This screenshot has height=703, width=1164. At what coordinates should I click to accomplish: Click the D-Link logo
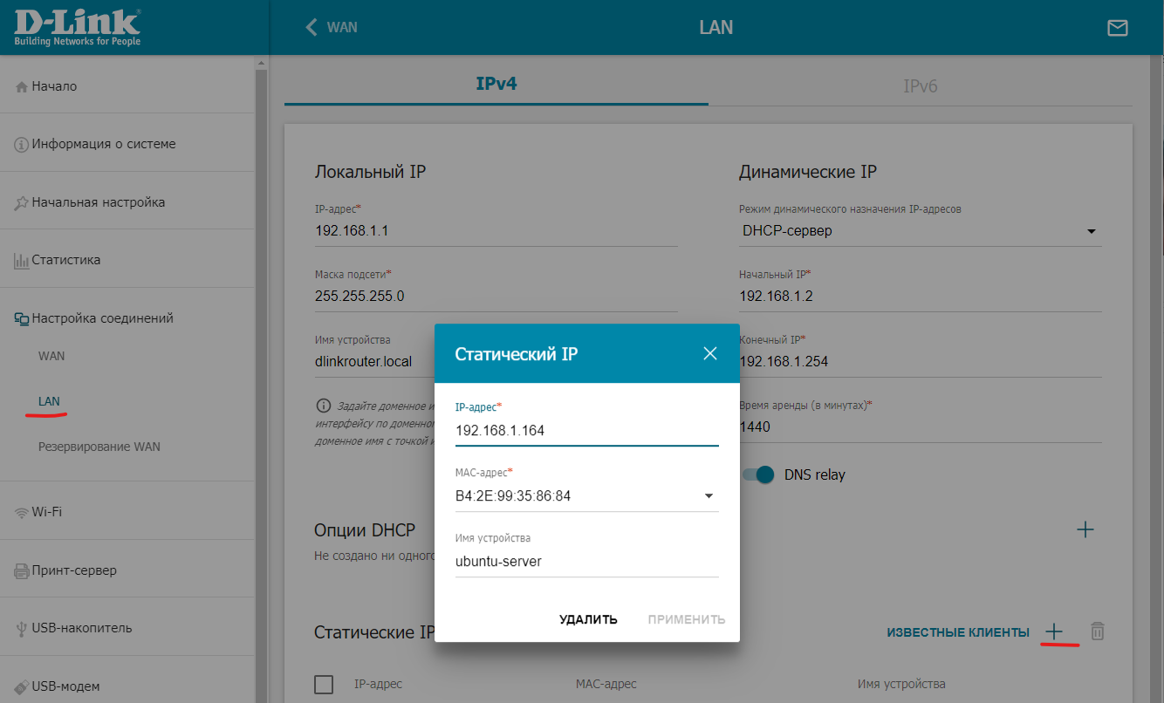coord(77,27)
